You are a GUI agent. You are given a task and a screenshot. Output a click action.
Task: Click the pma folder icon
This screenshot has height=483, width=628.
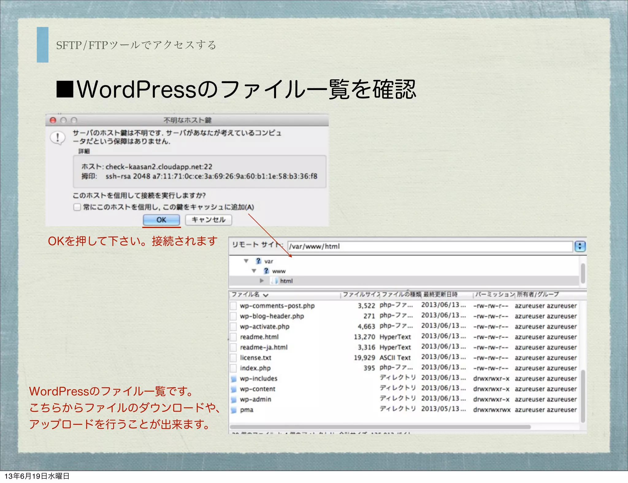[234, 410]
